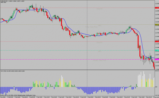Click the magenta price tag on the price axis
The height and width of the screenshot is (98, 159).
[x=157, y=60]
